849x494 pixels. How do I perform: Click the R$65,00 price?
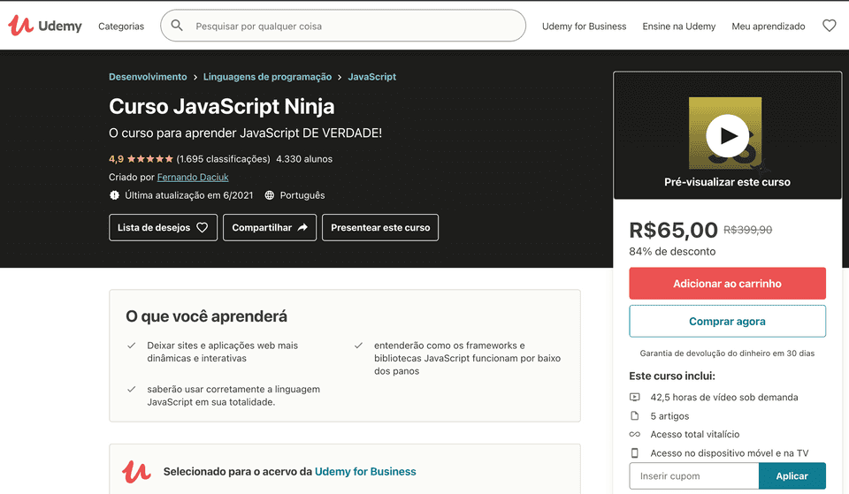(673, 231)
